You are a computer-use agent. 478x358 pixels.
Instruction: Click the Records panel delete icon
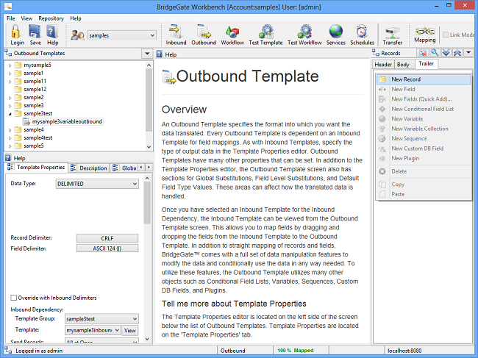pyautogui.click(x=423, y=53)
